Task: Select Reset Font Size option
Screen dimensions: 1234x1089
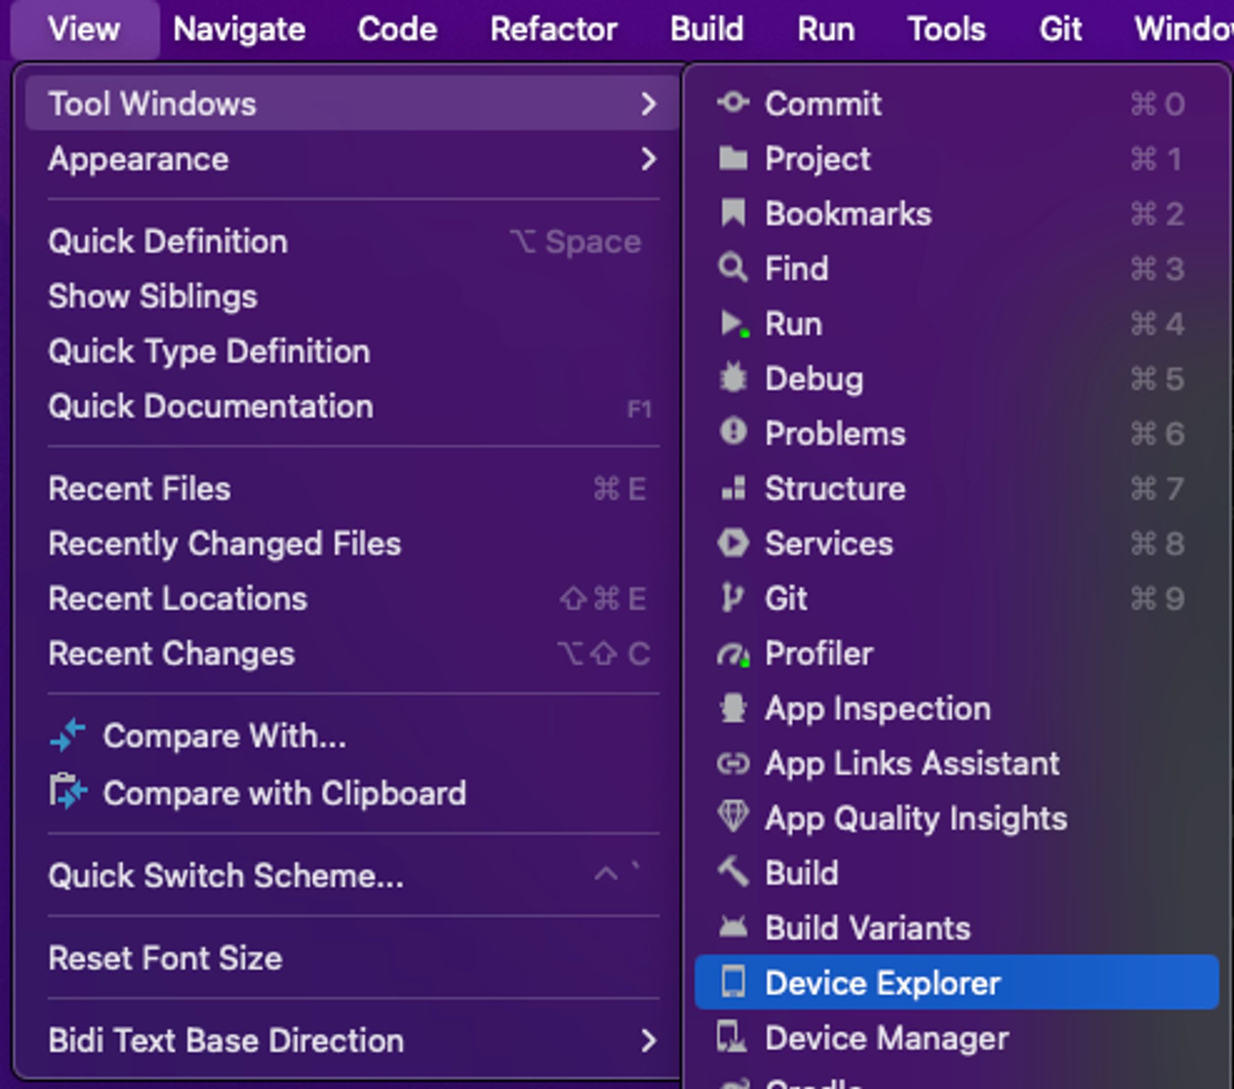Action: click(165, 958)
